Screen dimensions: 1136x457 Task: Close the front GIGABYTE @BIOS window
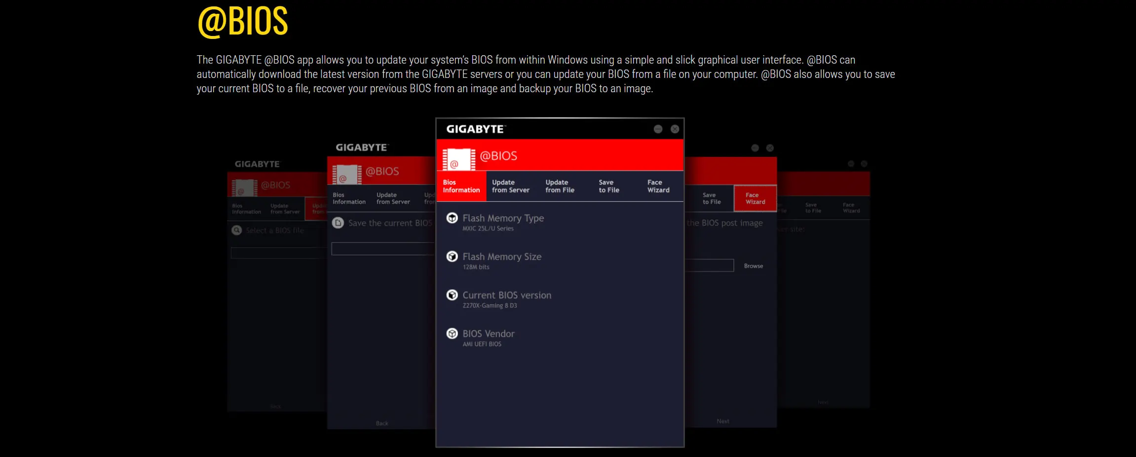coord(675,129)
